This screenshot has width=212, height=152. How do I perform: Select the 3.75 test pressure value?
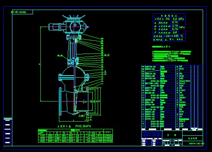pos(175,22)
